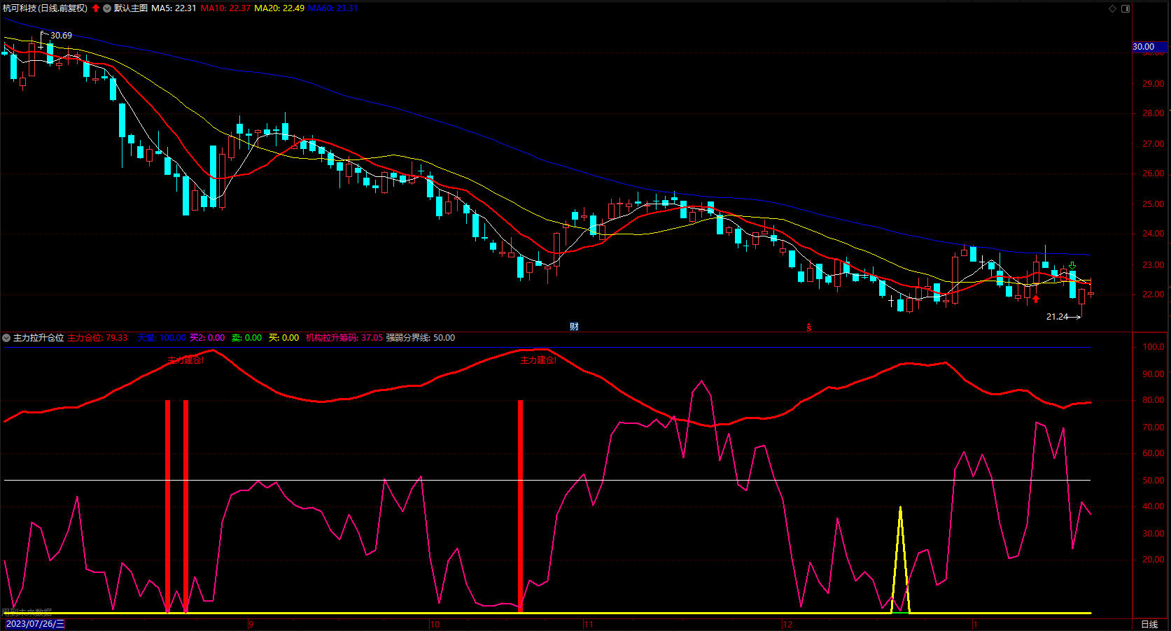Click the 21.24 low price arrow label
The width and height of the screenshot is (1171, 631).
(1057, 317)
